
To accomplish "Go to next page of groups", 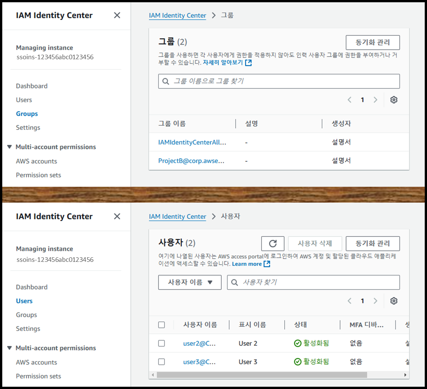I will coord(375,100).
